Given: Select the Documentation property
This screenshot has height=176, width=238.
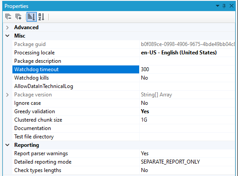Looking at the screenshot, I should (76, 128).
